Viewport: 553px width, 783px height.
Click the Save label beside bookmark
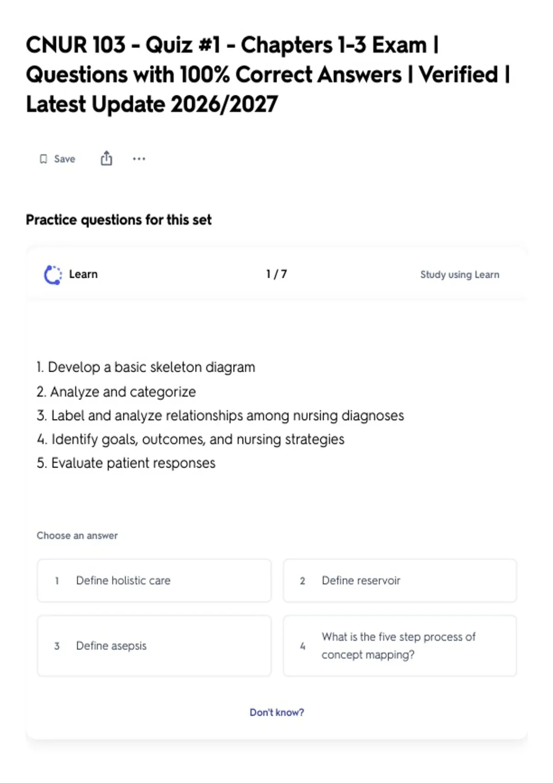coord(65,159)
